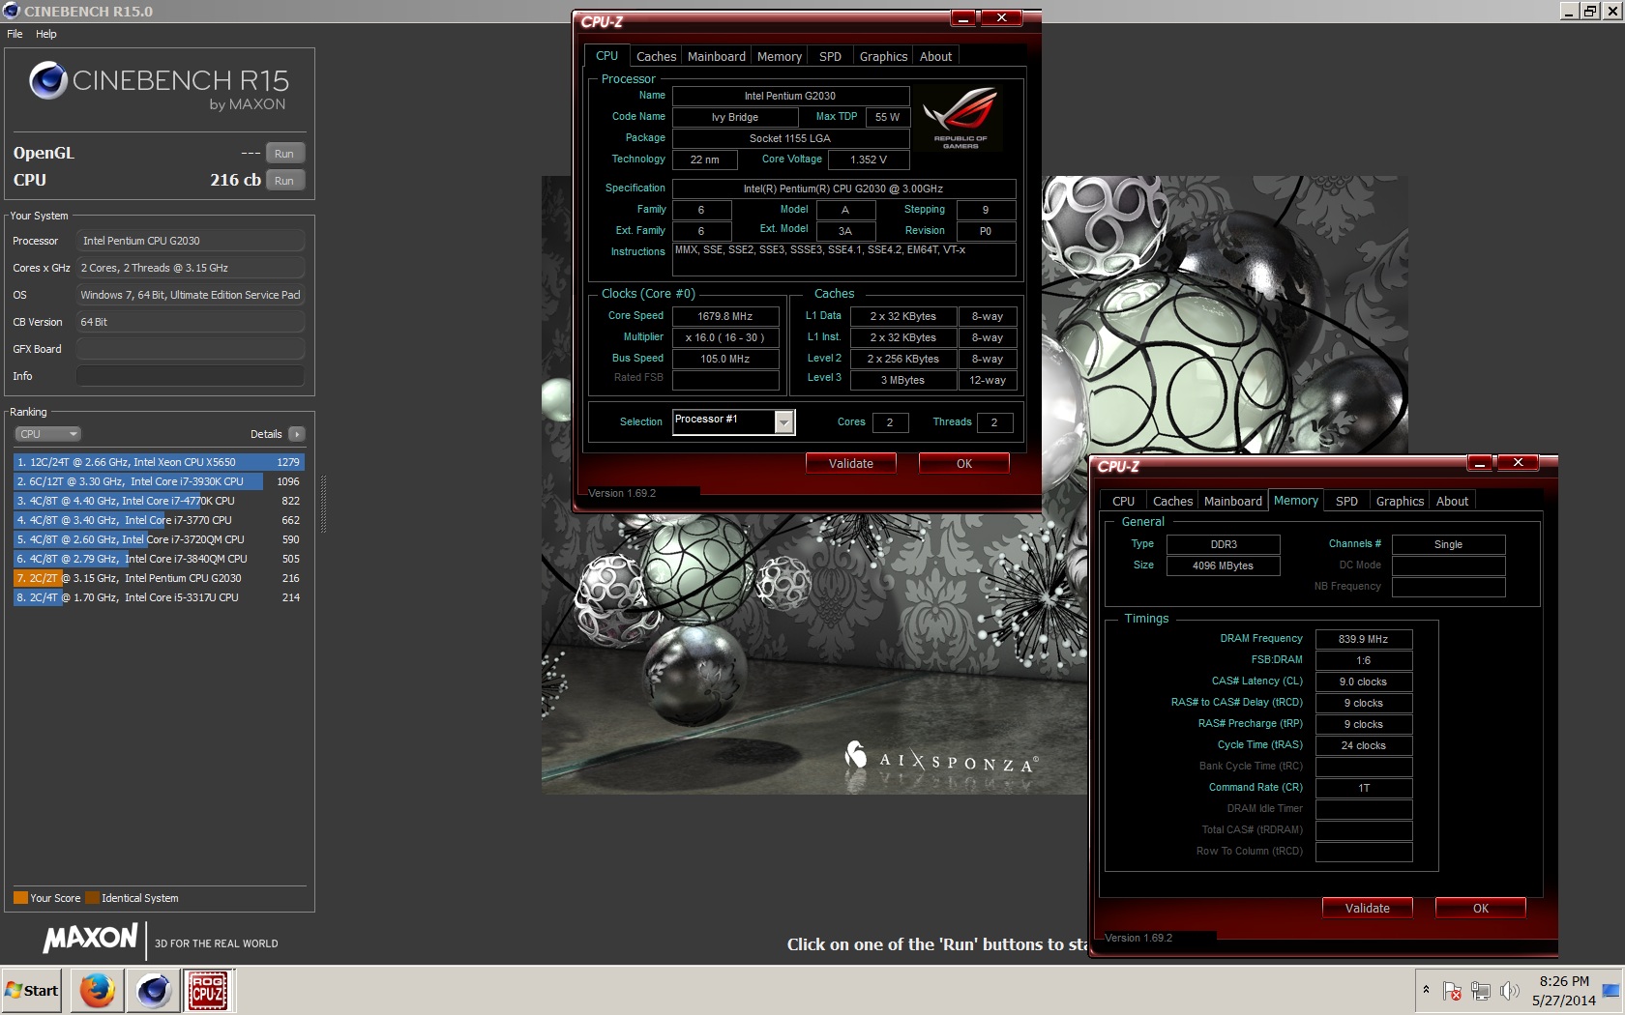Switch to CPU tab in Memory CPU-Z window

(x=1123, y=502)
